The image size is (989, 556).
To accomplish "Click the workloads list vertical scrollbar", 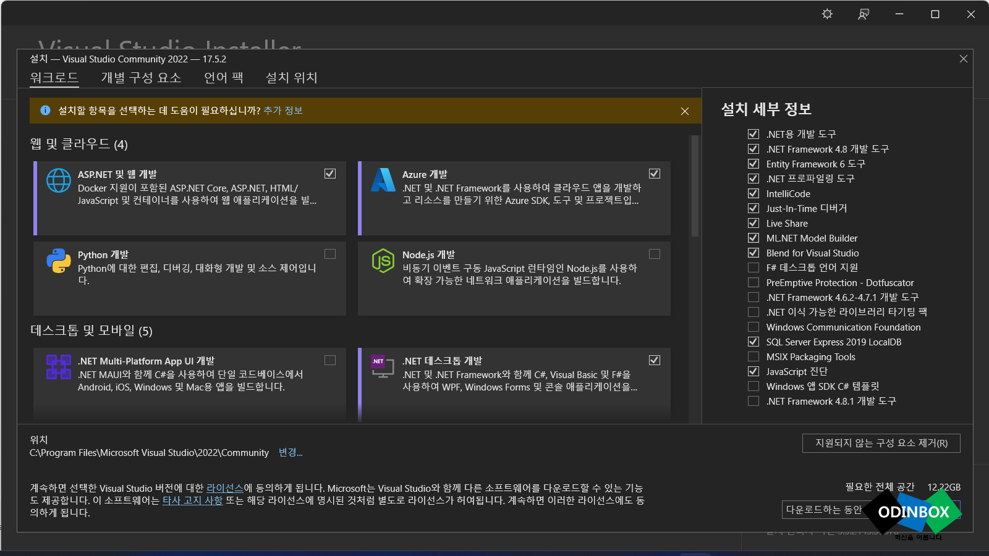I will point(695,185).
